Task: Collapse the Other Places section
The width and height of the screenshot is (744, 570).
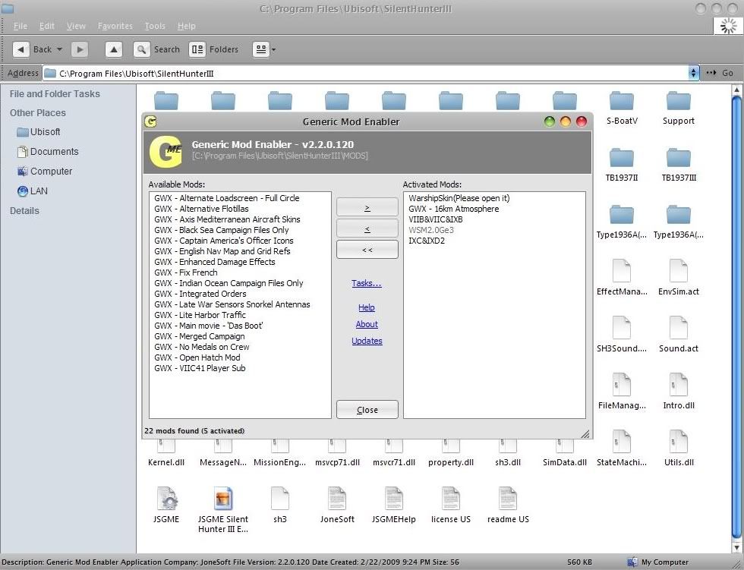Action: [38, 113]
